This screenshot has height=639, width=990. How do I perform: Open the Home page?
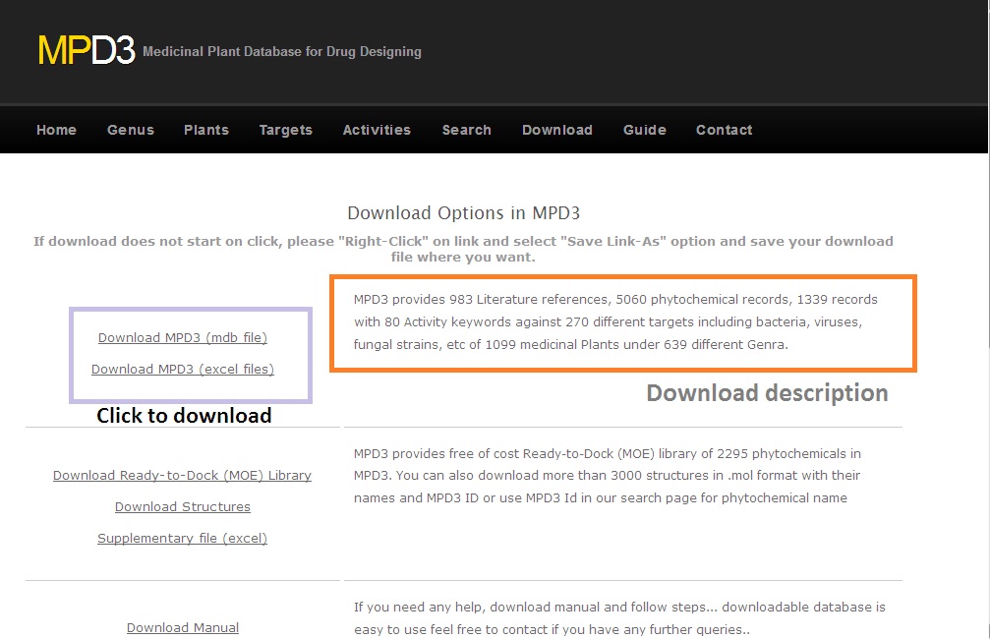56,130
